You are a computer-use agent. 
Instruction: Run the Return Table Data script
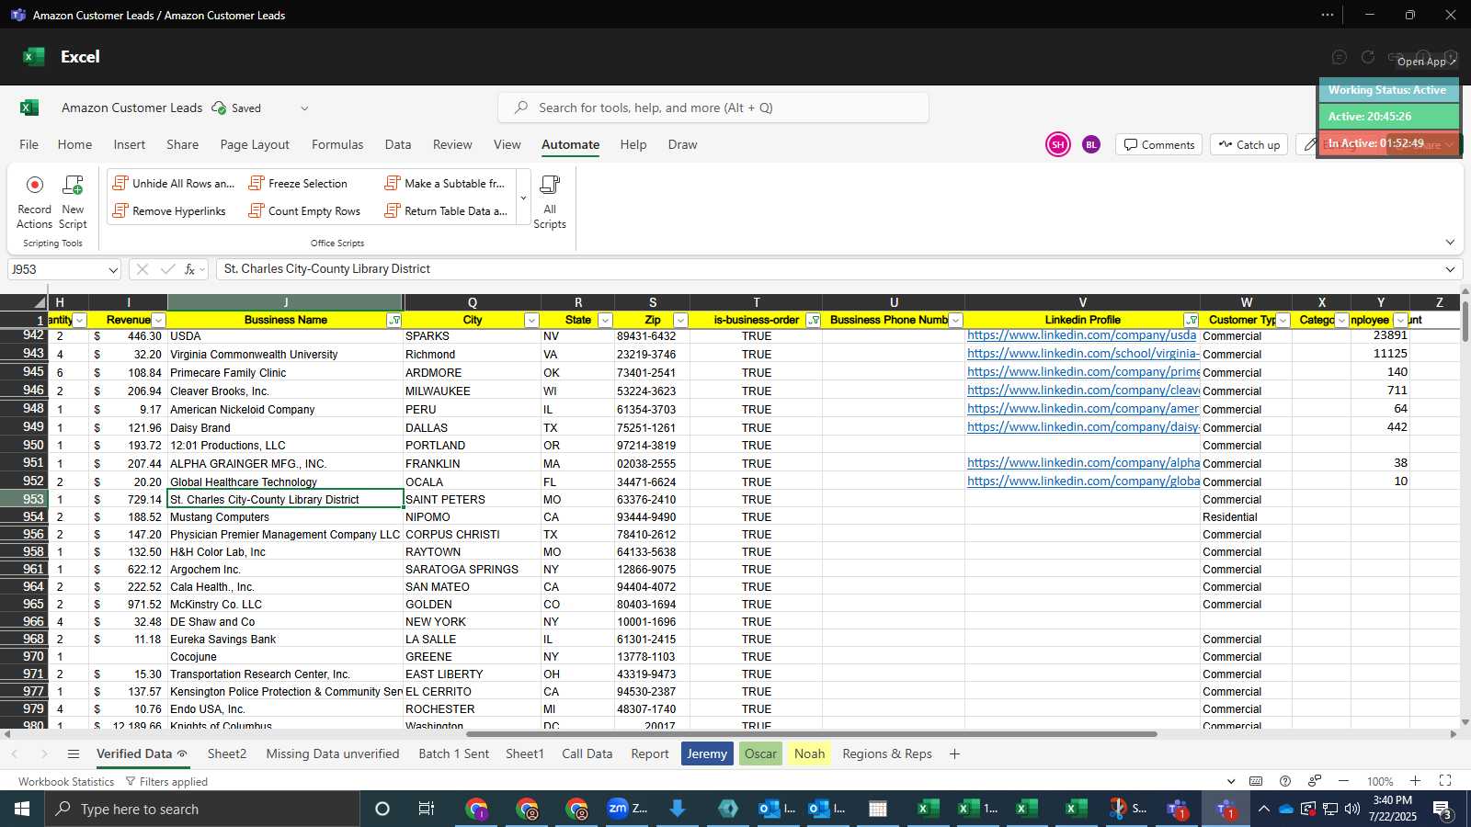(446, 211)
